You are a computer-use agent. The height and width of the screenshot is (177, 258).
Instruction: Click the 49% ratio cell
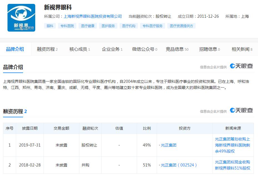[x=147, y=145]
